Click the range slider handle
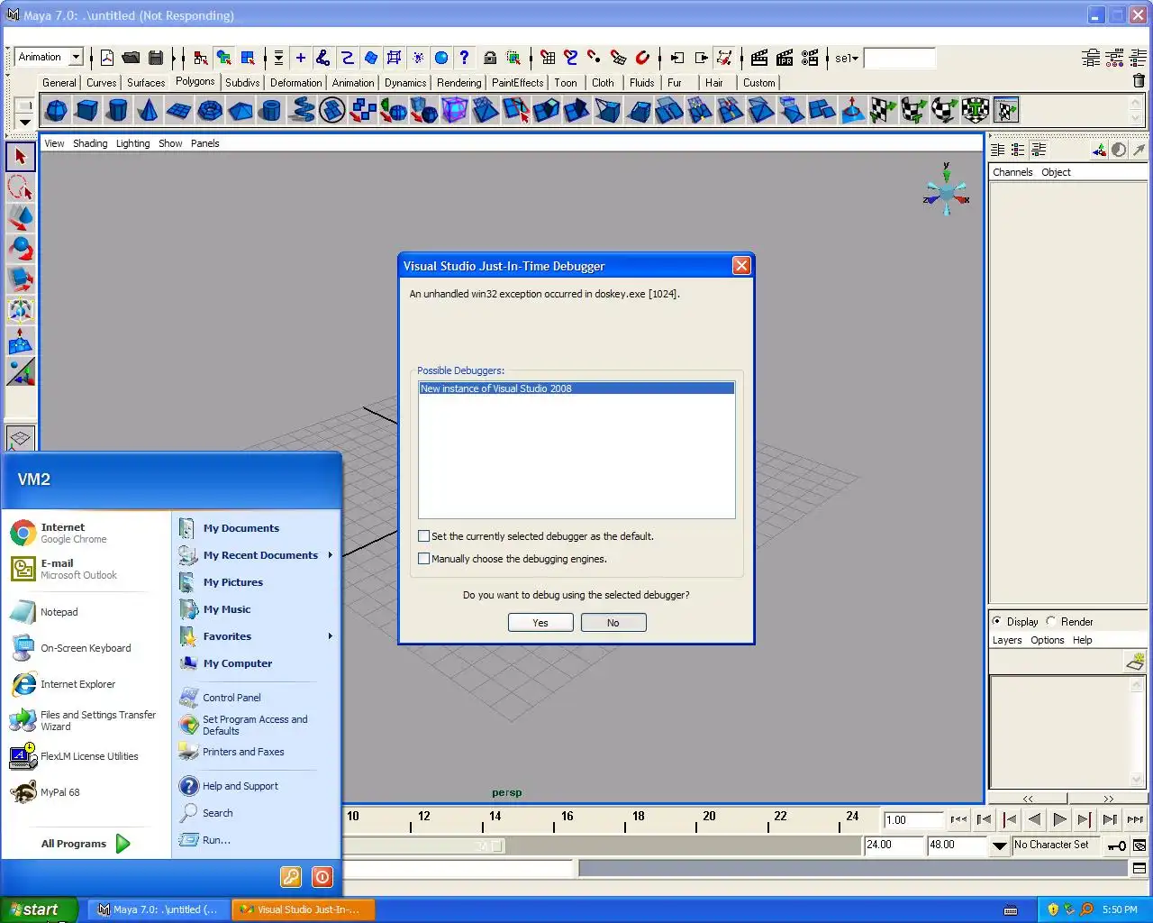Image resolution: width=1153 pixels, height=923 pixels. (x=497, y=846)
